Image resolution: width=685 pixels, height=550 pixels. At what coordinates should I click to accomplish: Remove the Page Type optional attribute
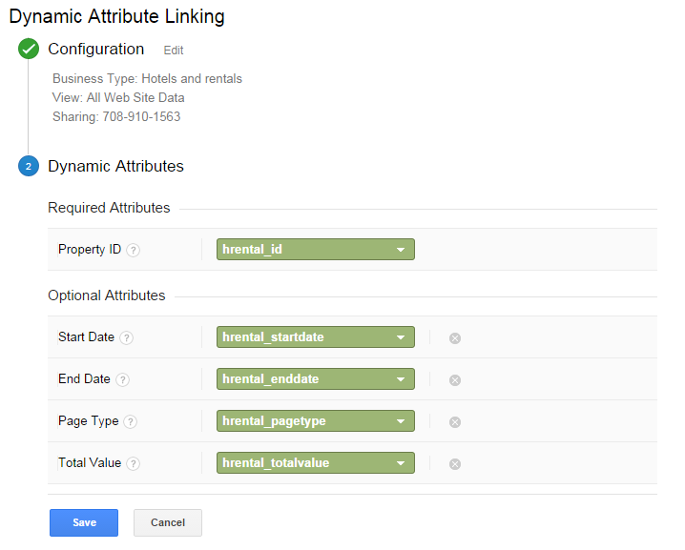[455, 421]
